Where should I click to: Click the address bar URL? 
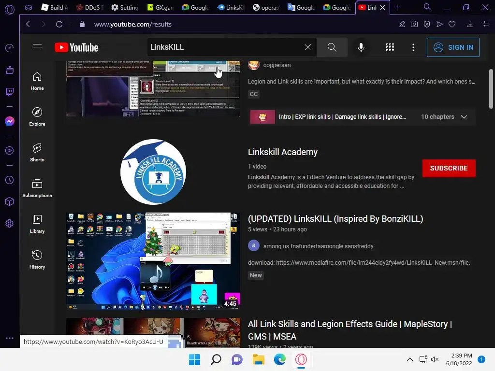(x=132, y=24)
